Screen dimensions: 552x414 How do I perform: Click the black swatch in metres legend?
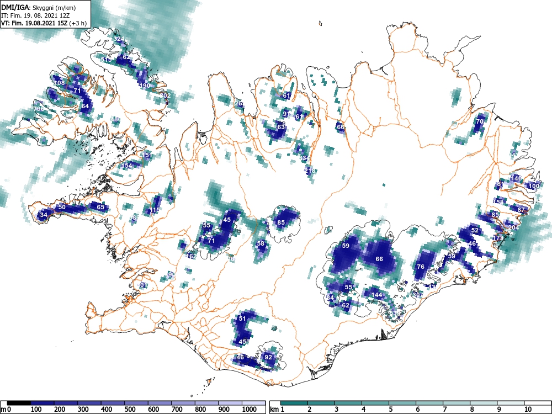point(19,403)
